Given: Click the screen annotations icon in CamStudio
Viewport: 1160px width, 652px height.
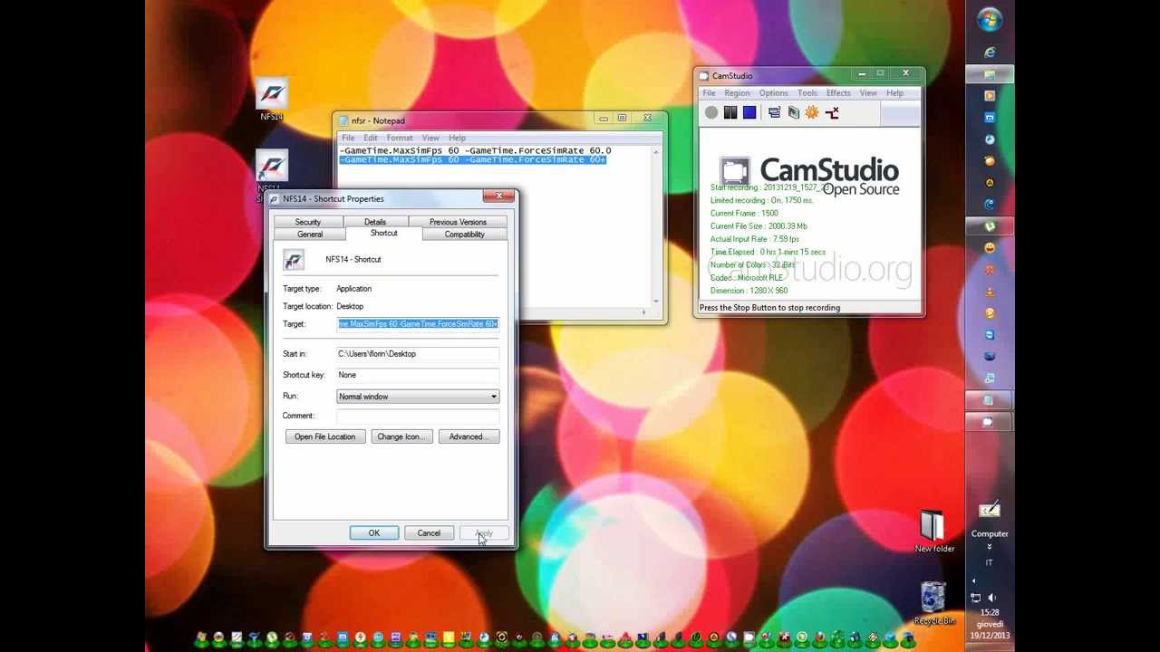Looking at the screenshot, I should (x=793, y=112).
